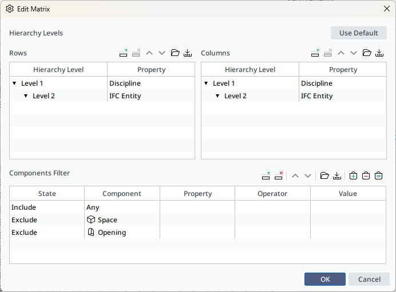Move up arrow in Rows toolbar
396x292 pixels.
click(x=149, y=53)
